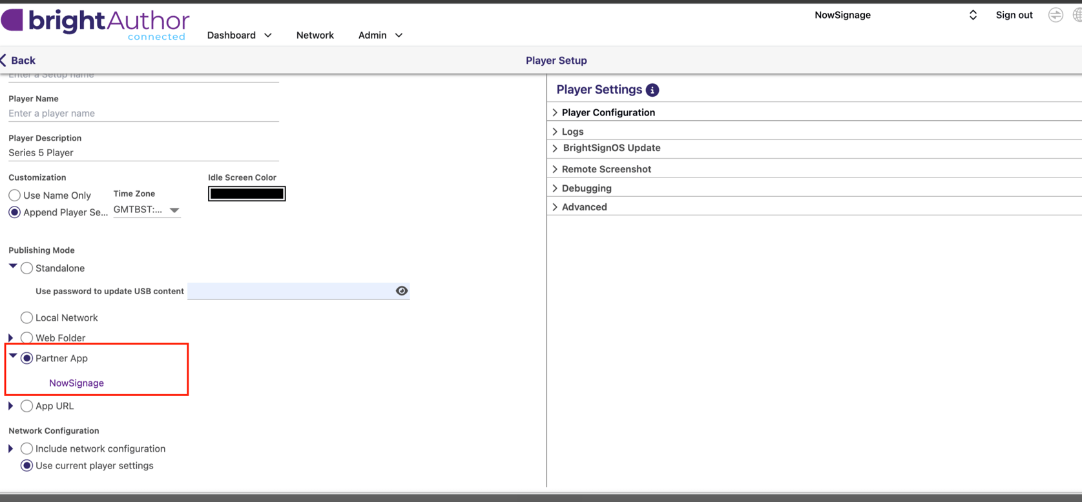Image resolution: width=1082 pixels, height=502 pixels.
Task: Open the Time Zone dropdown
Action: 147,210
